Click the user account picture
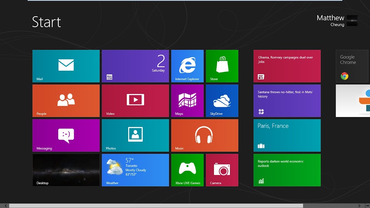Screen dimensions: 370x208 [352, 21]
